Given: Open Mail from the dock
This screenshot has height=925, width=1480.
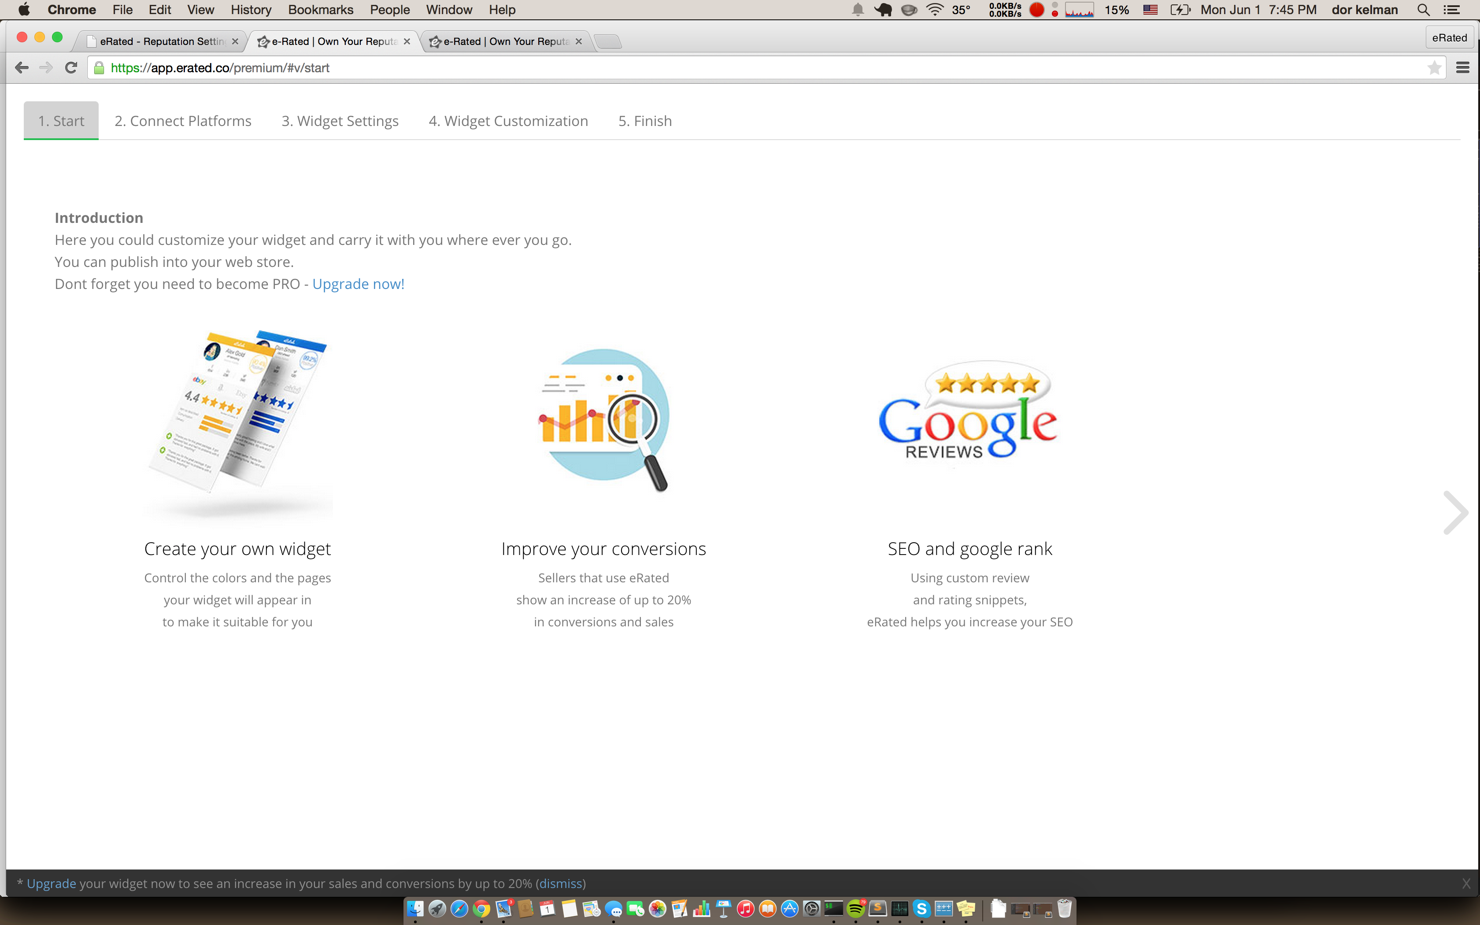Looking at the screenshot, I should tap(503, 909).
